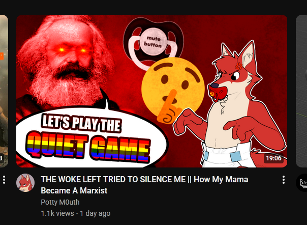This screenshot has height=225, width=307.
Task: Open the three-dot menu of the previous video
Action: pyautogui.click(x=4, y=180)
